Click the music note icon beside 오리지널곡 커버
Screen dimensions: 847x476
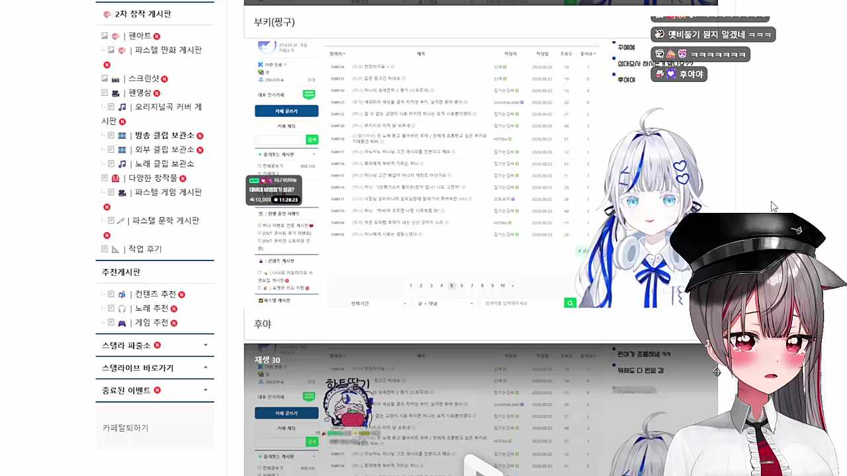[x=122, y=107]
